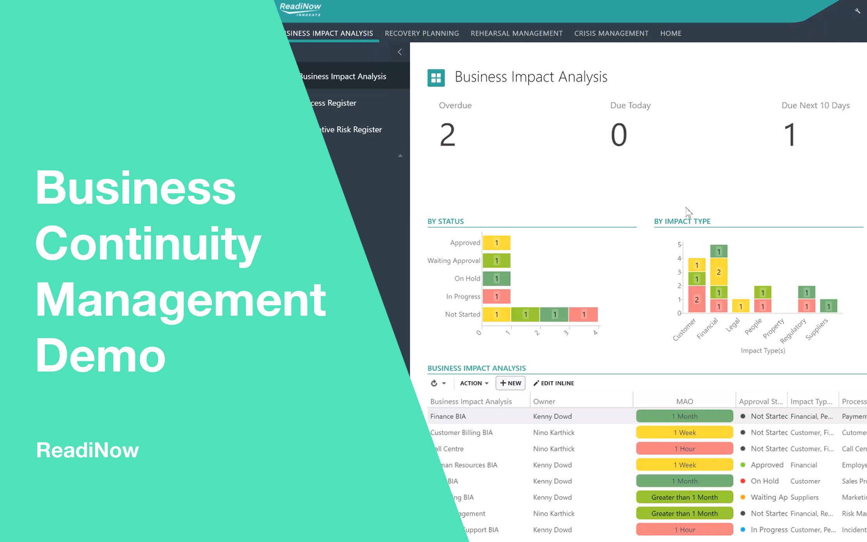867x542 pixels.
Task: Click the Due Today count of 0
Action: tap(619, 135)
